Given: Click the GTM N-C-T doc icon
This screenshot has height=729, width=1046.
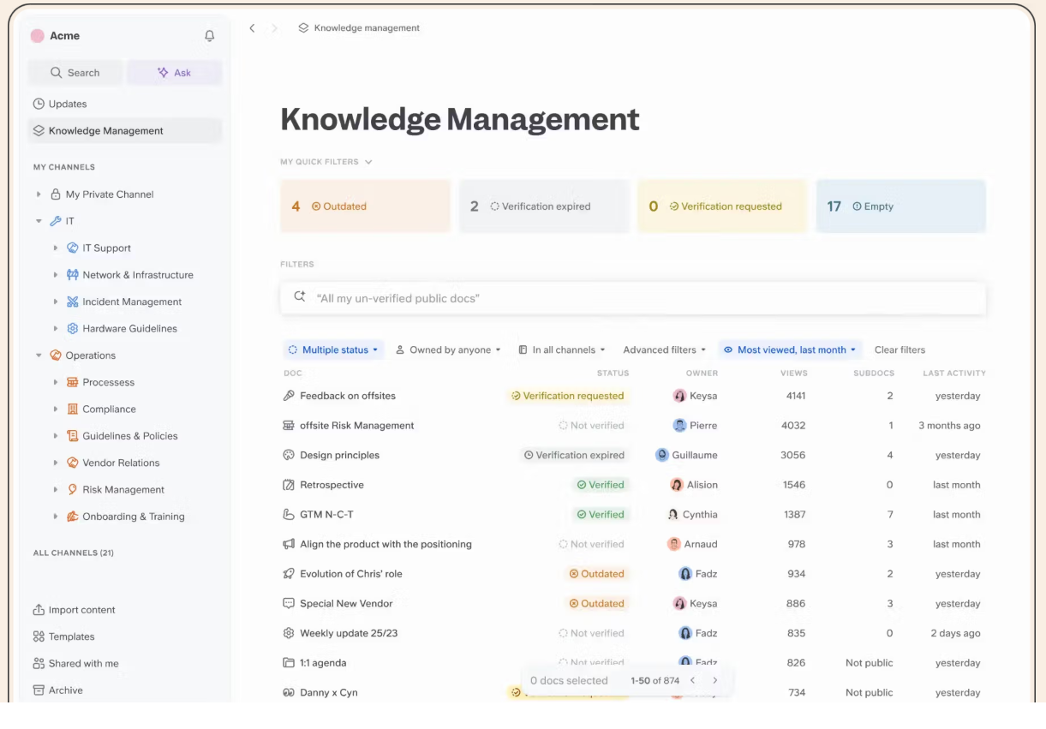Looking at the screenshot, I should coord(289,515).
